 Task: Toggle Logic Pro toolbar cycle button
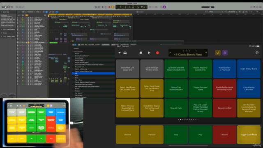click(x=113, y=7)
